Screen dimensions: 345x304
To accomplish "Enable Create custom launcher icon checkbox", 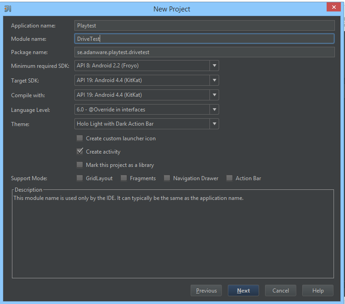I will tap(80, 138).
